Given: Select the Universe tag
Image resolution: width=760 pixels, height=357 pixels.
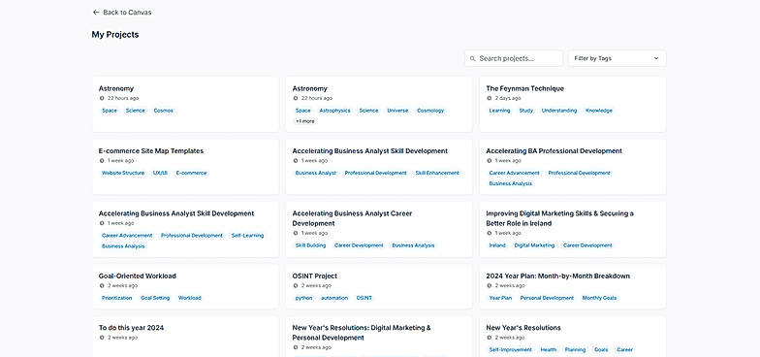Looking at the screenshot, I should click(x=397, y=111).
